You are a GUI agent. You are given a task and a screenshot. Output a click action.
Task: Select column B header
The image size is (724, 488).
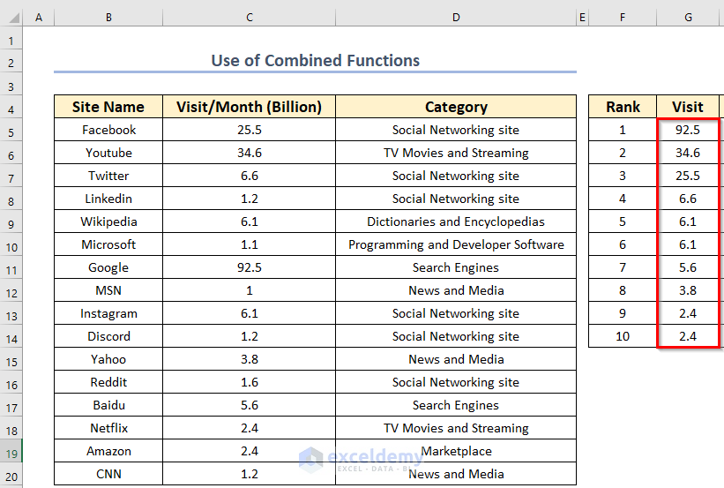coord(108,18)
